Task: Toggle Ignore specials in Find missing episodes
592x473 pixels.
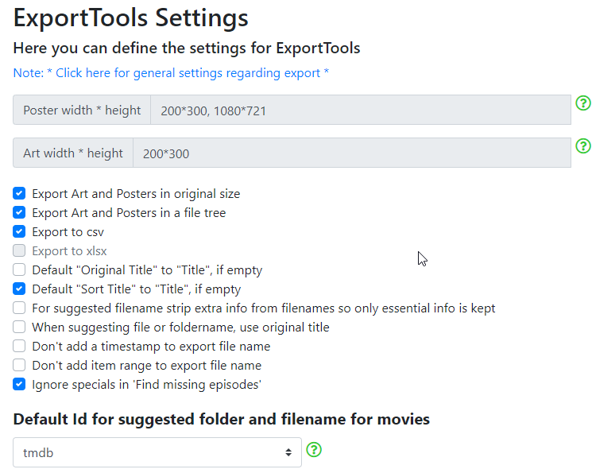Action: 19,384
